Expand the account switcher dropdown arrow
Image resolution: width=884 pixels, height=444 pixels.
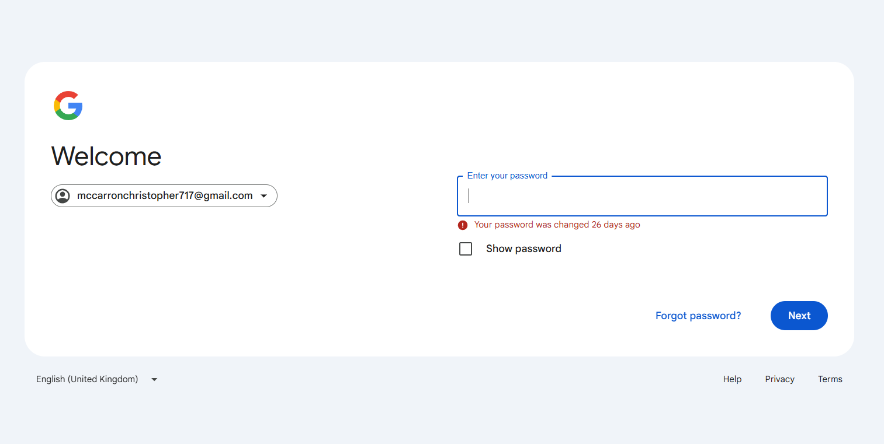(x=264, y=196)
